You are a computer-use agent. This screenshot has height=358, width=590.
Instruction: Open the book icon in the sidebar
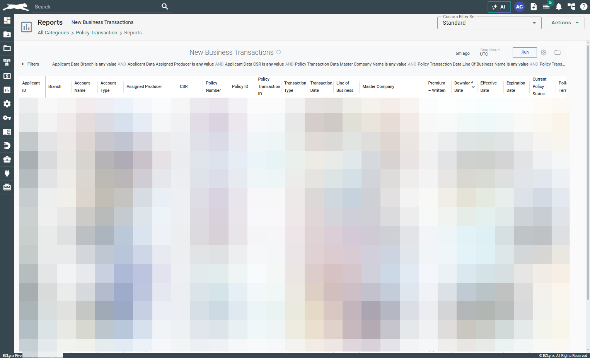7,132
